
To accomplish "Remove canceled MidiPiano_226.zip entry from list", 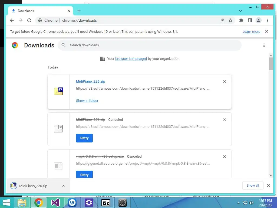I will pyautogui.click(x=224, y=120).
